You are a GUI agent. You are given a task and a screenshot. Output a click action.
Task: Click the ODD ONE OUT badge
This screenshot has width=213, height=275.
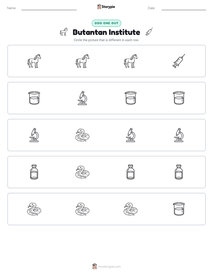[106, 23]
